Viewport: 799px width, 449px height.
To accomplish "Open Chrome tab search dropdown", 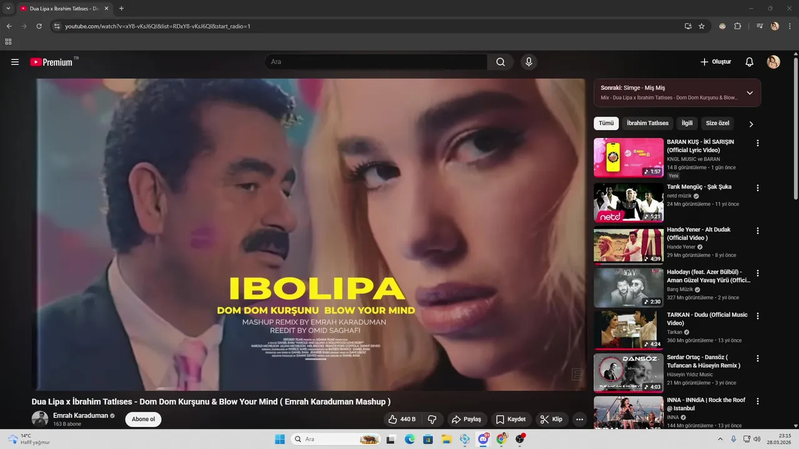I will click(8, 9).
